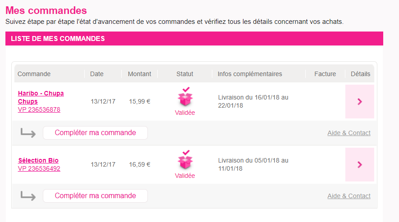The height and width of the screenshot is (222, 399).
Task: Open the Haribo - Chupa Chups order link
Action: coord(41,97)
